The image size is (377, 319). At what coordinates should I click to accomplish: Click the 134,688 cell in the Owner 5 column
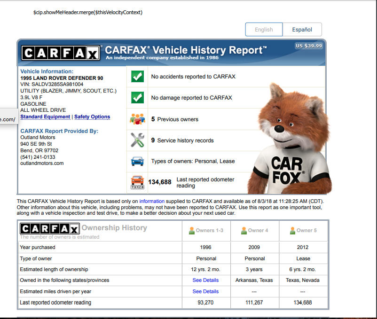(x=303, y=303)
